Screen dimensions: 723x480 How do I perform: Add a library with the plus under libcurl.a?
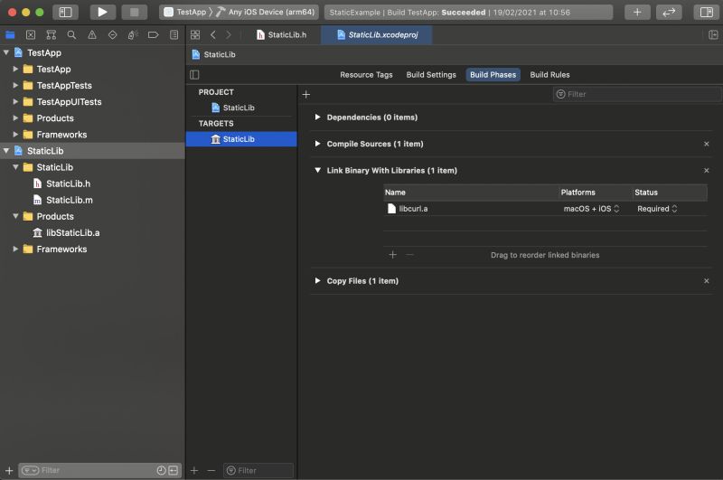[x=392, y=255]
